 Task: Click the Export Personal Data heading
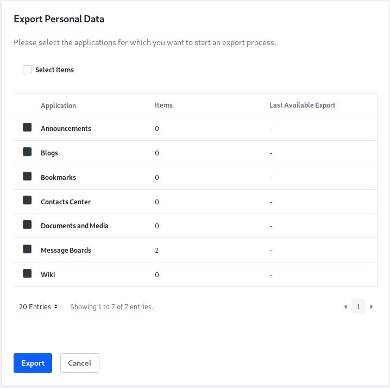coord(59,19)
